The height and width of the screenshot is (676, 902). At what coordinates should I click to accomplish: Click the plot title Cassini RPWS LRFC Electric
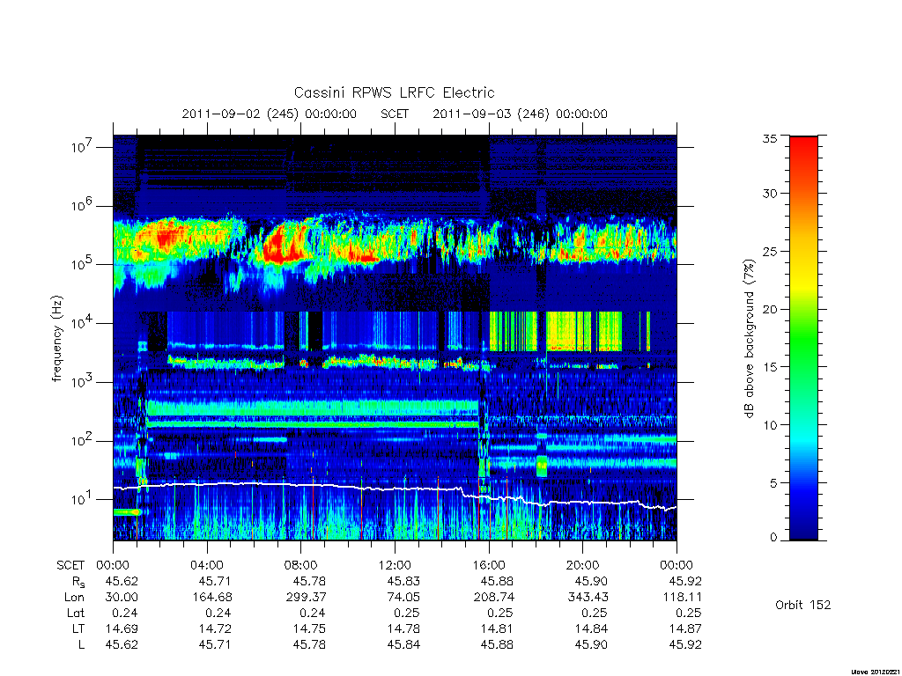coord(394,92)
